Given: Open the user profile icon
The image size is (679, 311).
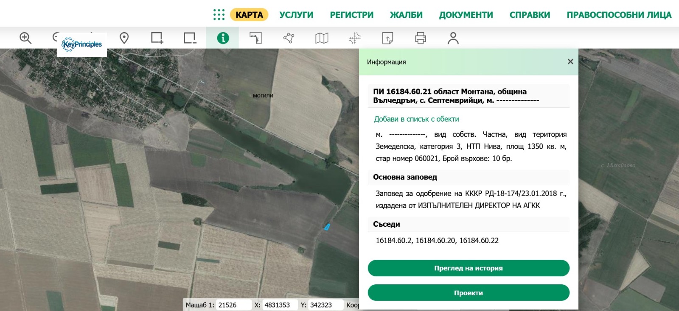Looking at the screenshot, I should pyautogui.click(x=453, y=38).
